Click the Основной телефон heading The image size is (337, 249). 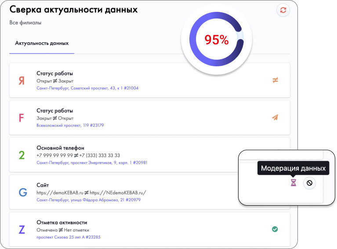point(60,148)
